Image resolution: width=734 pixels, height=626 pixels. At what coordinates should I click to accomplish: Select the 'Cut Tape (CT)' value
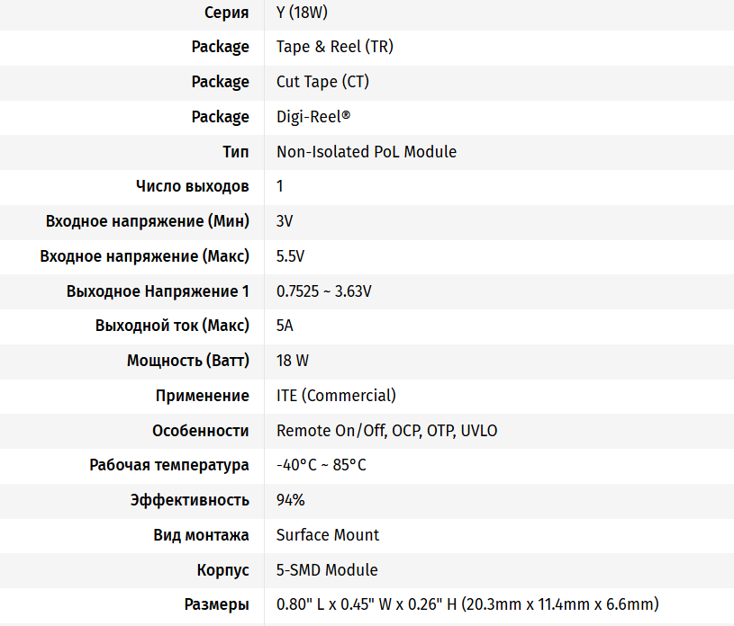tap(322, 82)
